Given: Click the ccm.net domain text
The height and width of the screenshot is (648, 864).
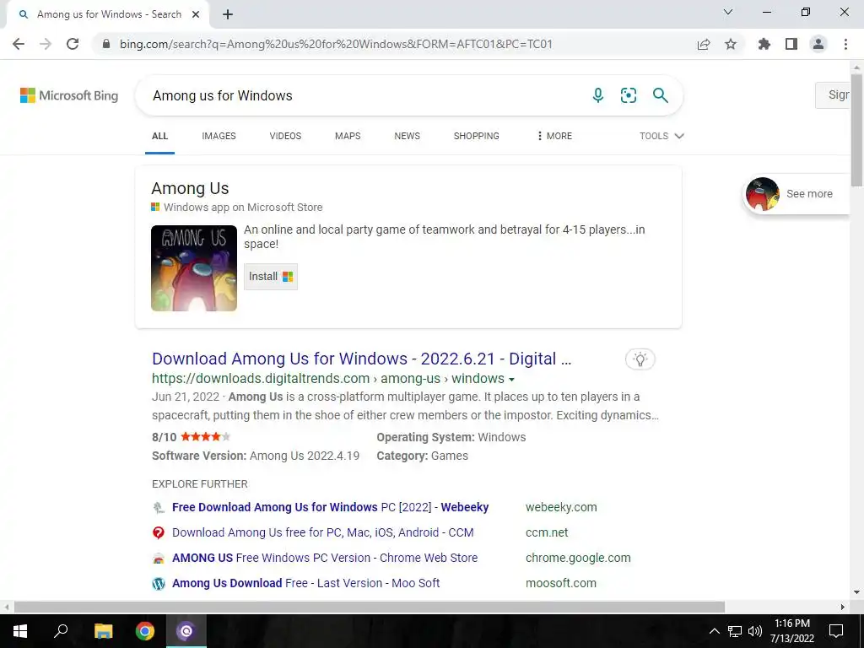Looking at the screenshot, I should pos(547,533).
